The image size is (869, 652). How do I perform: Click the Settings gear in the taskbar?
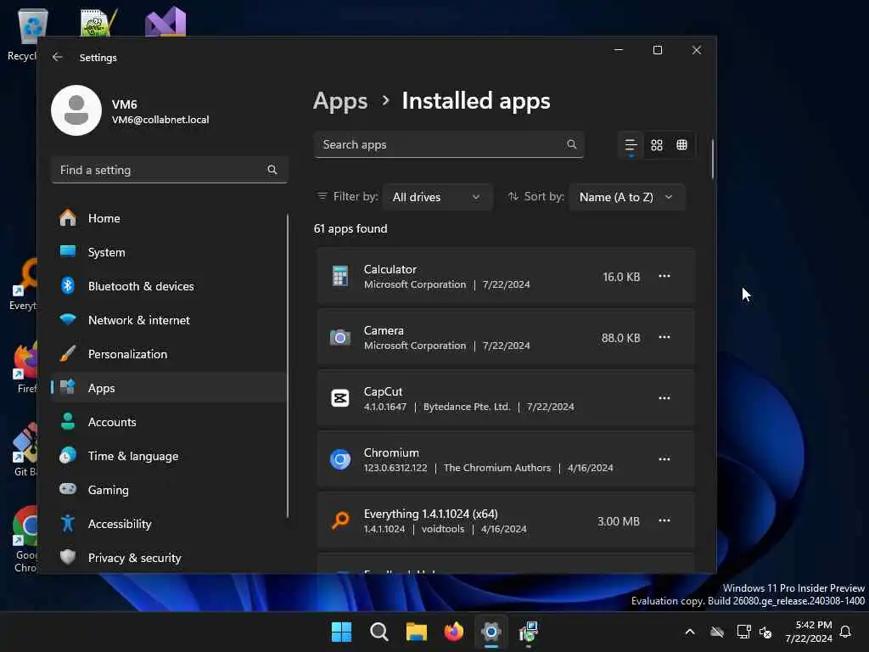pos(491,632)
